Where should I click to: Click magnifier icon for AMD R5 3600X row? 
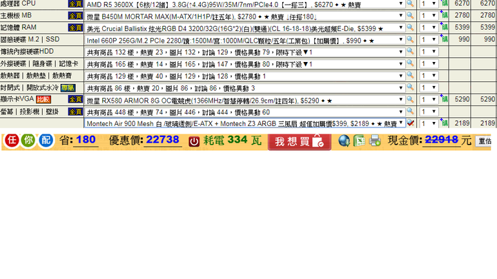pyautogui.click(x=410, y=3)
